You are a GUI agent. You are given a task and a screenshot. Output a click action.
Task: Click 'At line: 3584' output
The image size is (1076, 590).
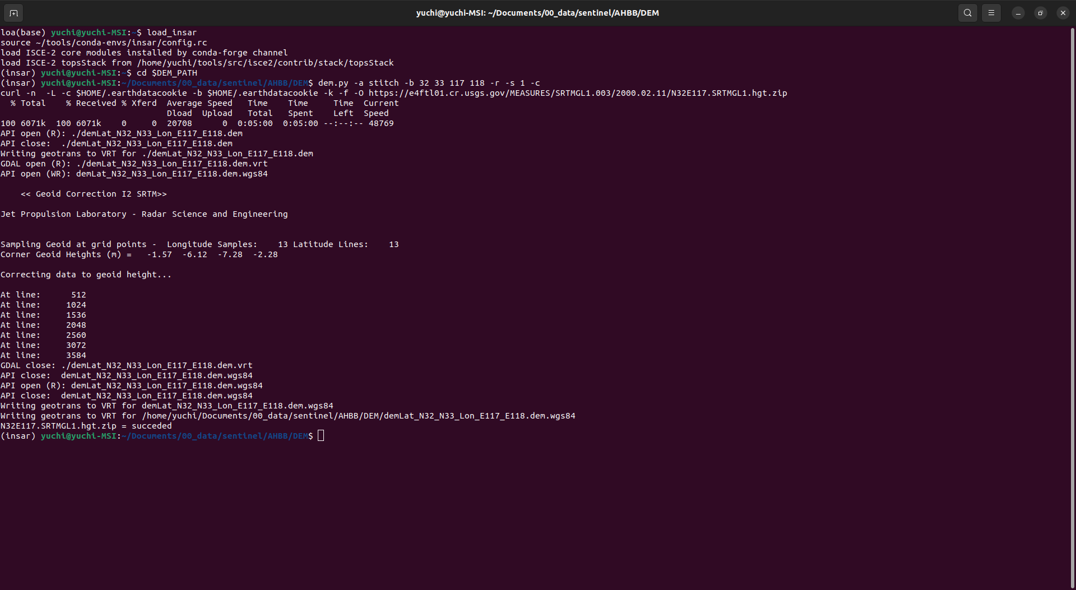pyautogui.click(x=43, y=355)
